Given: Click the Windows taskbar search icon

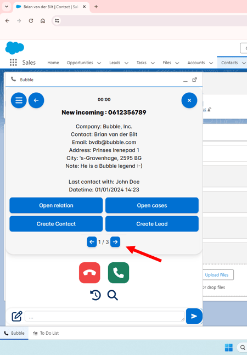Looking at the screenshot, I should pyautogui.click(x=243, y=347).
